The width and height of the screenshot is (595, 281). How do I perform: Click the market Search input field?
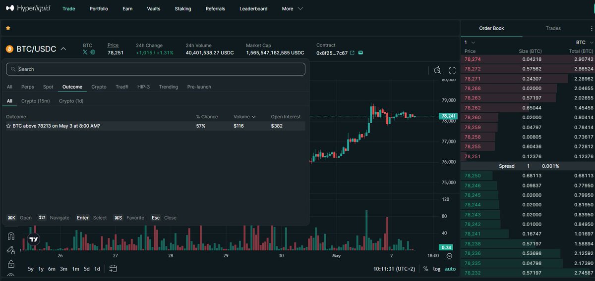click(x=156, y=69)
